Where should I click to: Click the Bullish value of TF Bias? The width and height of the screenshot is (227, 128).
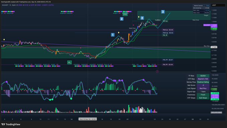(203, 76)
